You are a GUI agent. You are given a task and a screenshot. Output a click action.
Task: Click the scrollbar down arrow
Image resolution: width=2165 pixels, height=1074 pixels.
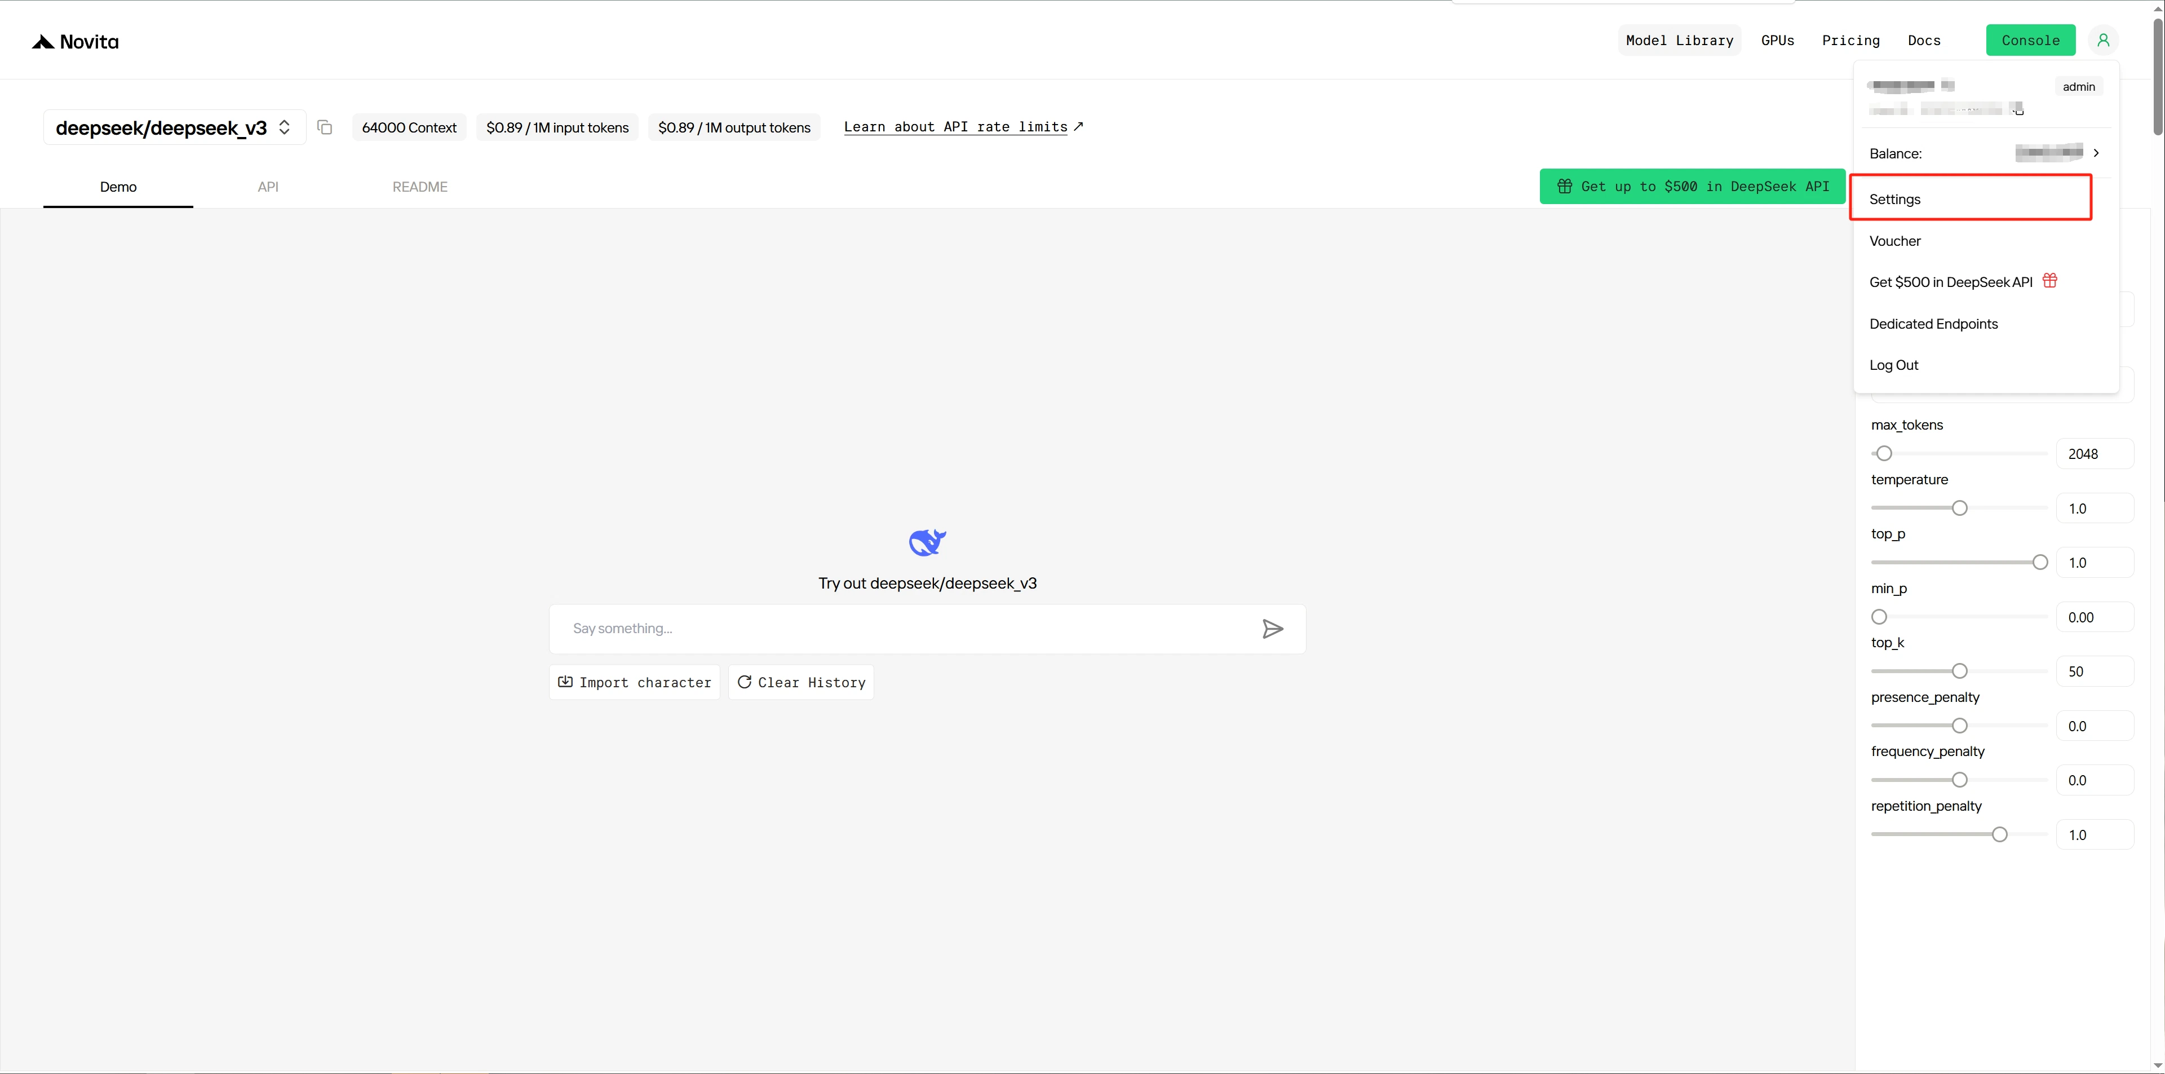pyautogui.click(x=2158, y=1066)
